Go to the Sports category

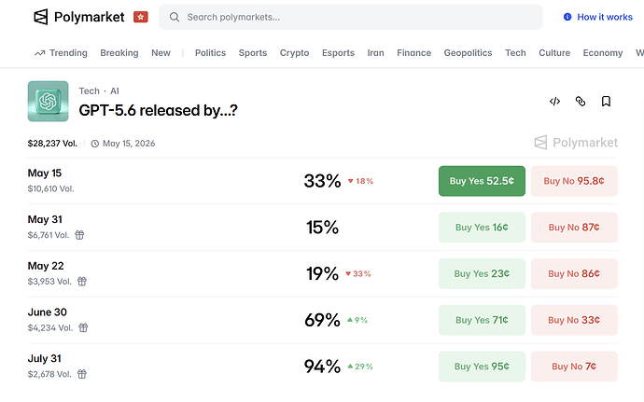click(253, 53)
